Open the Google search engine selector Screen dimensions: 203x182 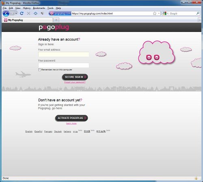(x=166, y=13)
